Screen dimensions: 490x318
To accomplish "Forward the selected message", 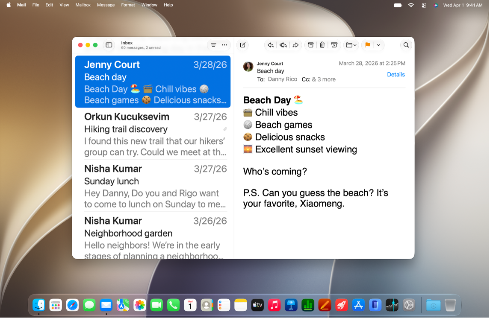I will coord(295,45).
